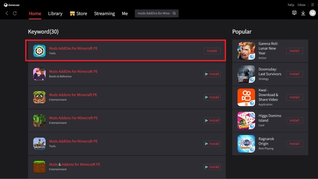This screenshot has width=318, height=179.
Task: Click the back arrow navigation icon
Action: point(7,13)
